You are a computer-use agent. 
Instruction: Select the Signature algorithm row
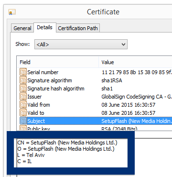[96, 80]
